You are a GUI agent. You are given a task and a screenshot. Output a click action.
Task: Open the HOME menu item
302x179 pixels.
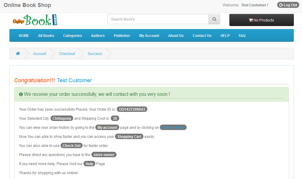[24, 36]
